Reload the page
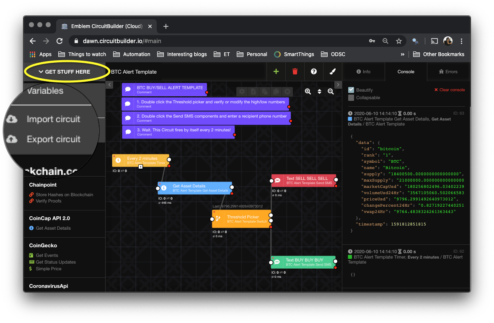 coord(59,41)
